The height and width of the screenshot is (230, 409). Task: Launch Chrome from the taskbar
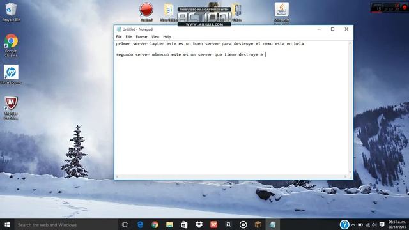click(155, 224)
